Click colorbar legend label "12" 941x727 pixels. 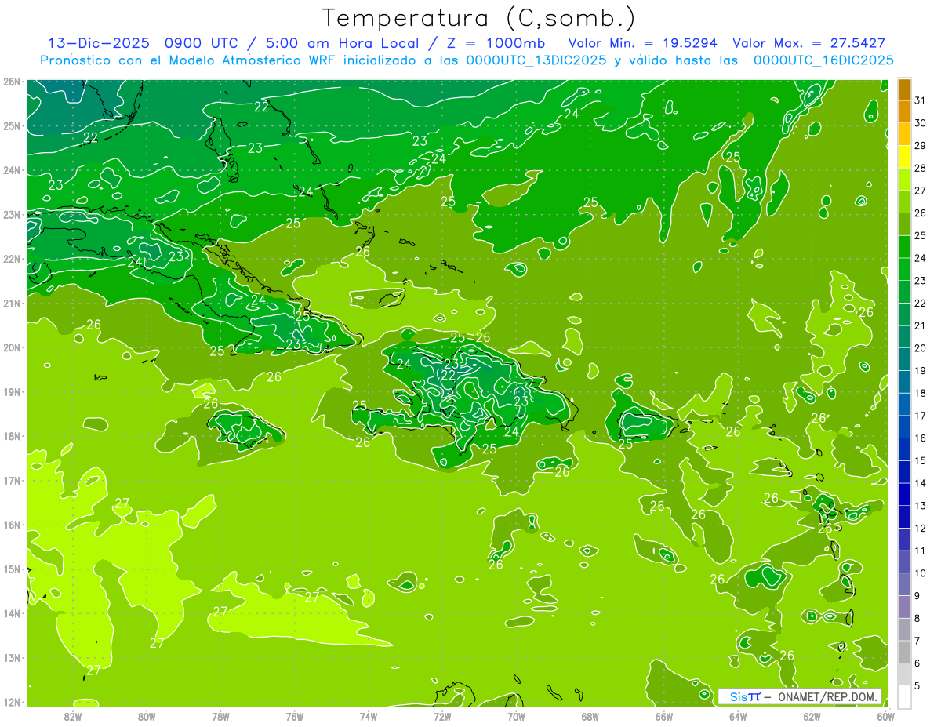(x=921, y=527)
